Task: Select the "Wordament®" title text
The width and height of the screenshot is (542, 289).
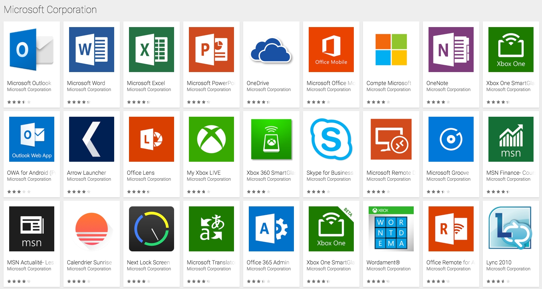Action: [x=383, y=262]
